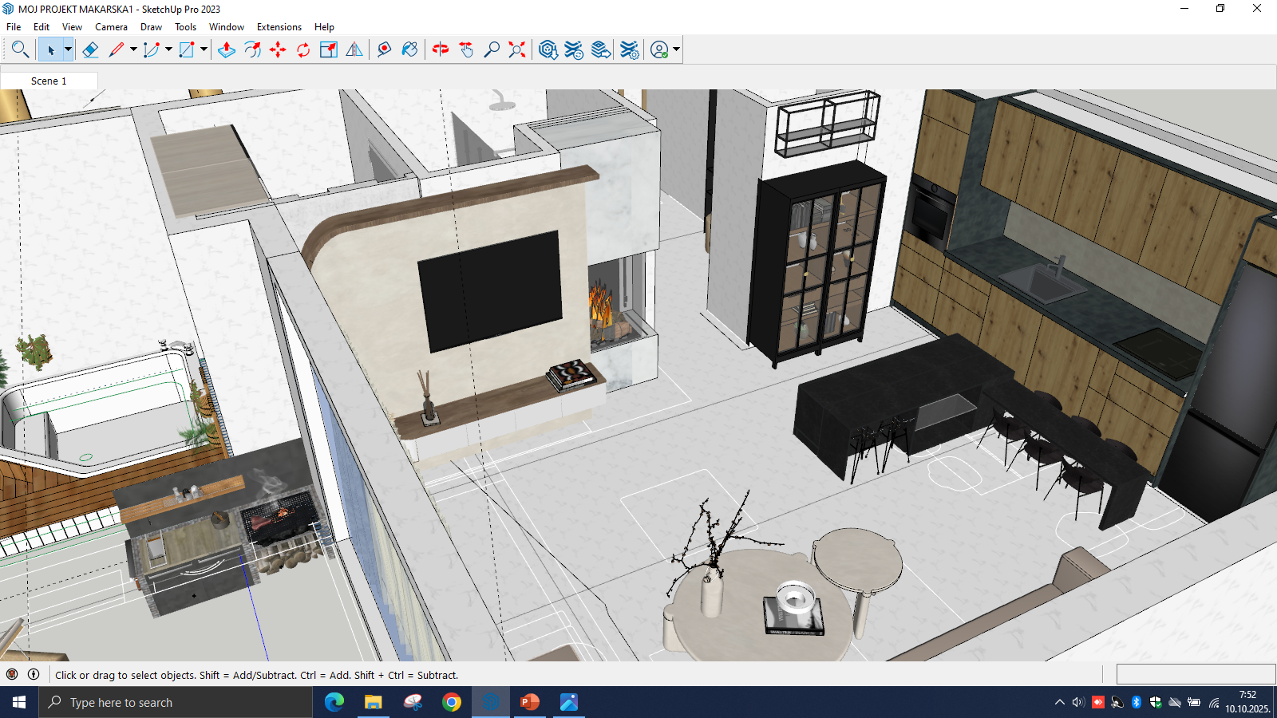The image size is (1277, 718).
Task: Select the Tape Measure tool
Action: coord(384,49)
